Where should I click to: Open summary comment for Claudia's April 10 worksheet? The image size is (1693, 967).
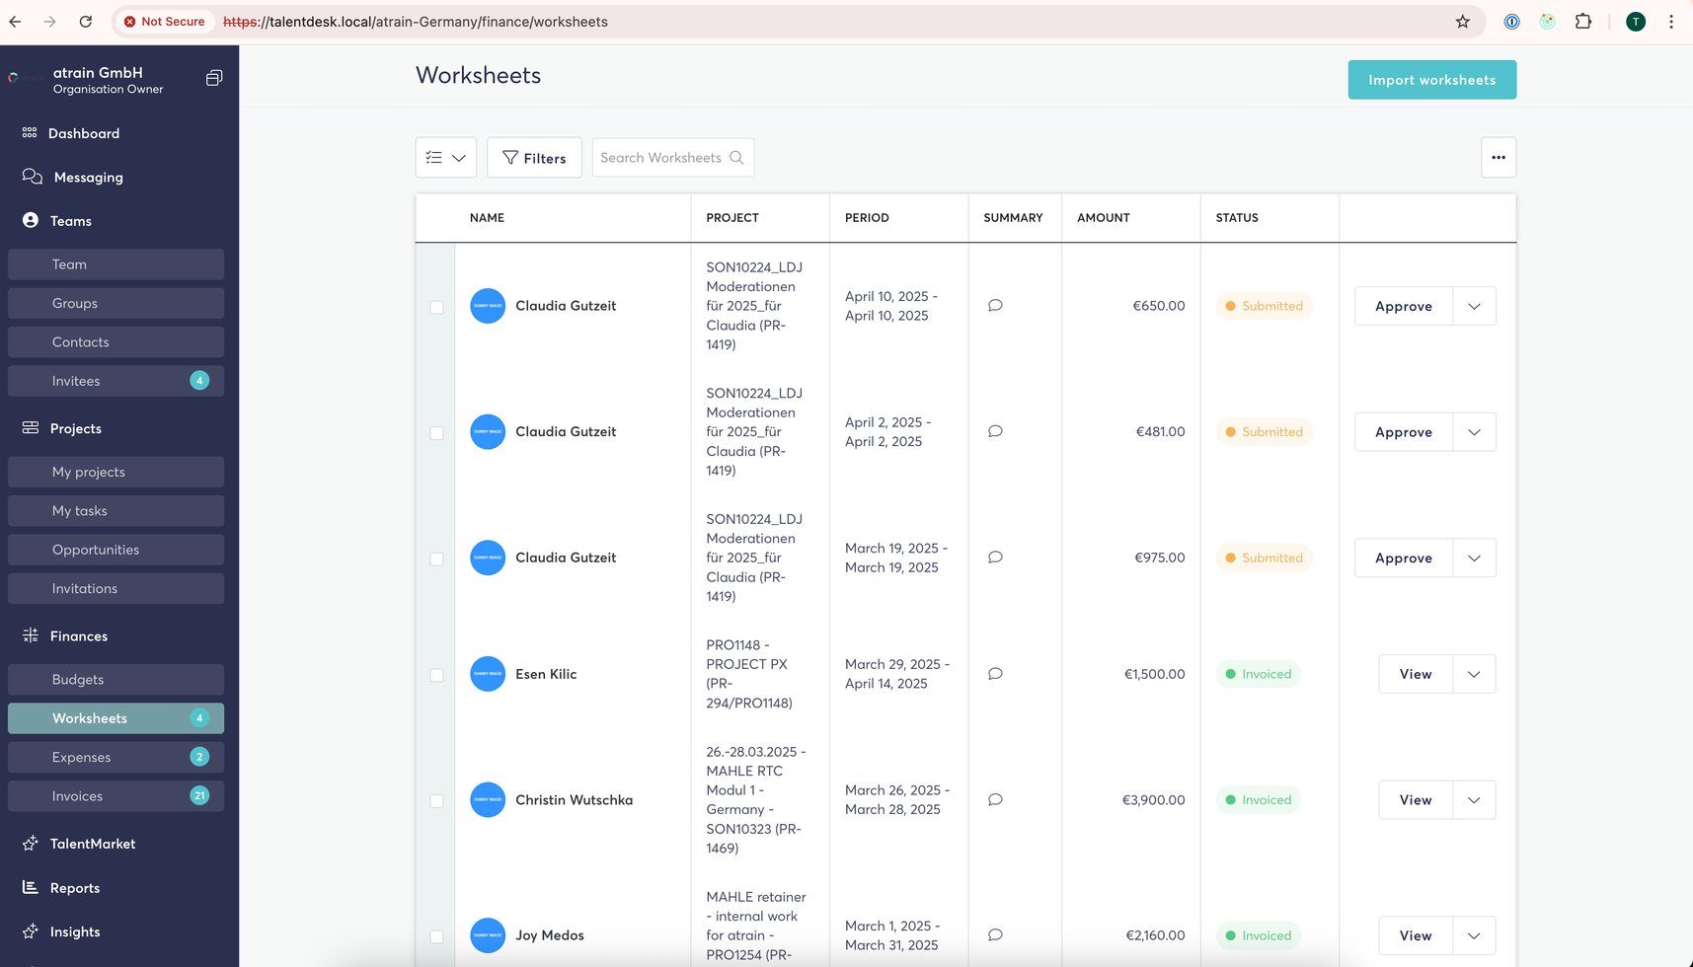[x=995, y=306]
